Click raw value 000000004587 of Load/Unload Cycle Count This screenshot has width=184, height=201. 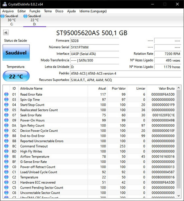[x=163, y=172]
